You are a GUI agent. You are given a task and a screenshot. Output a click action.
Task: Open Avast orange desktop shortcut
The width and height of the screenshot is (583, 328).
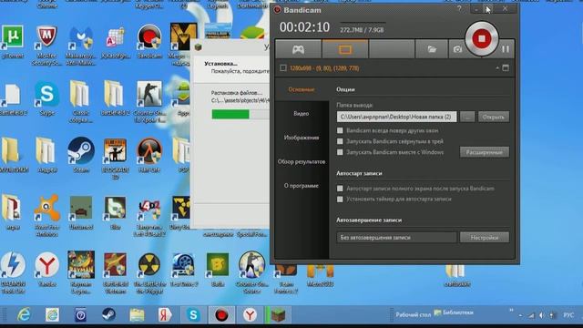coord(46,214)
